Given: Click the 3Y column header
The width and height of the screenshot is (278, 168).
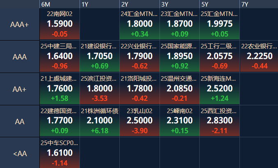Looking at the screenshot, I should (165, 4).
